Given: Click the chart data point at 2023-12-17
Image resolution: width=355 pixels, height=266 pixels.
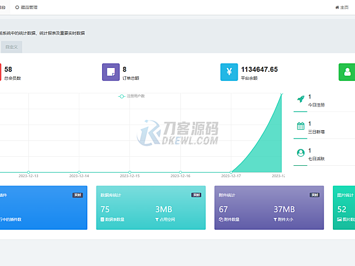Looking at the screenshot, I should (x=231, y=172).
